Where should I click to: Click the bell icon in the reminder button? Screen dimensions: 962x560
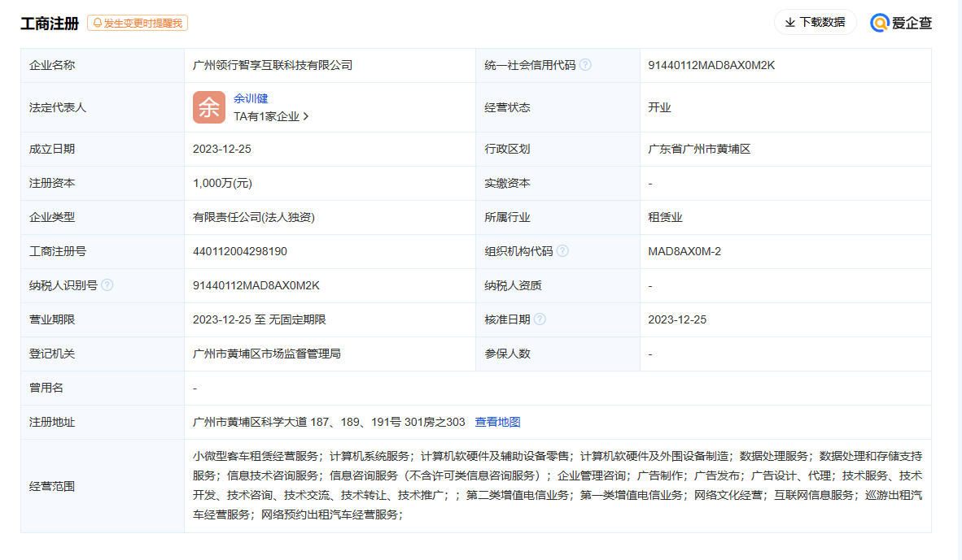click(98, 22)
